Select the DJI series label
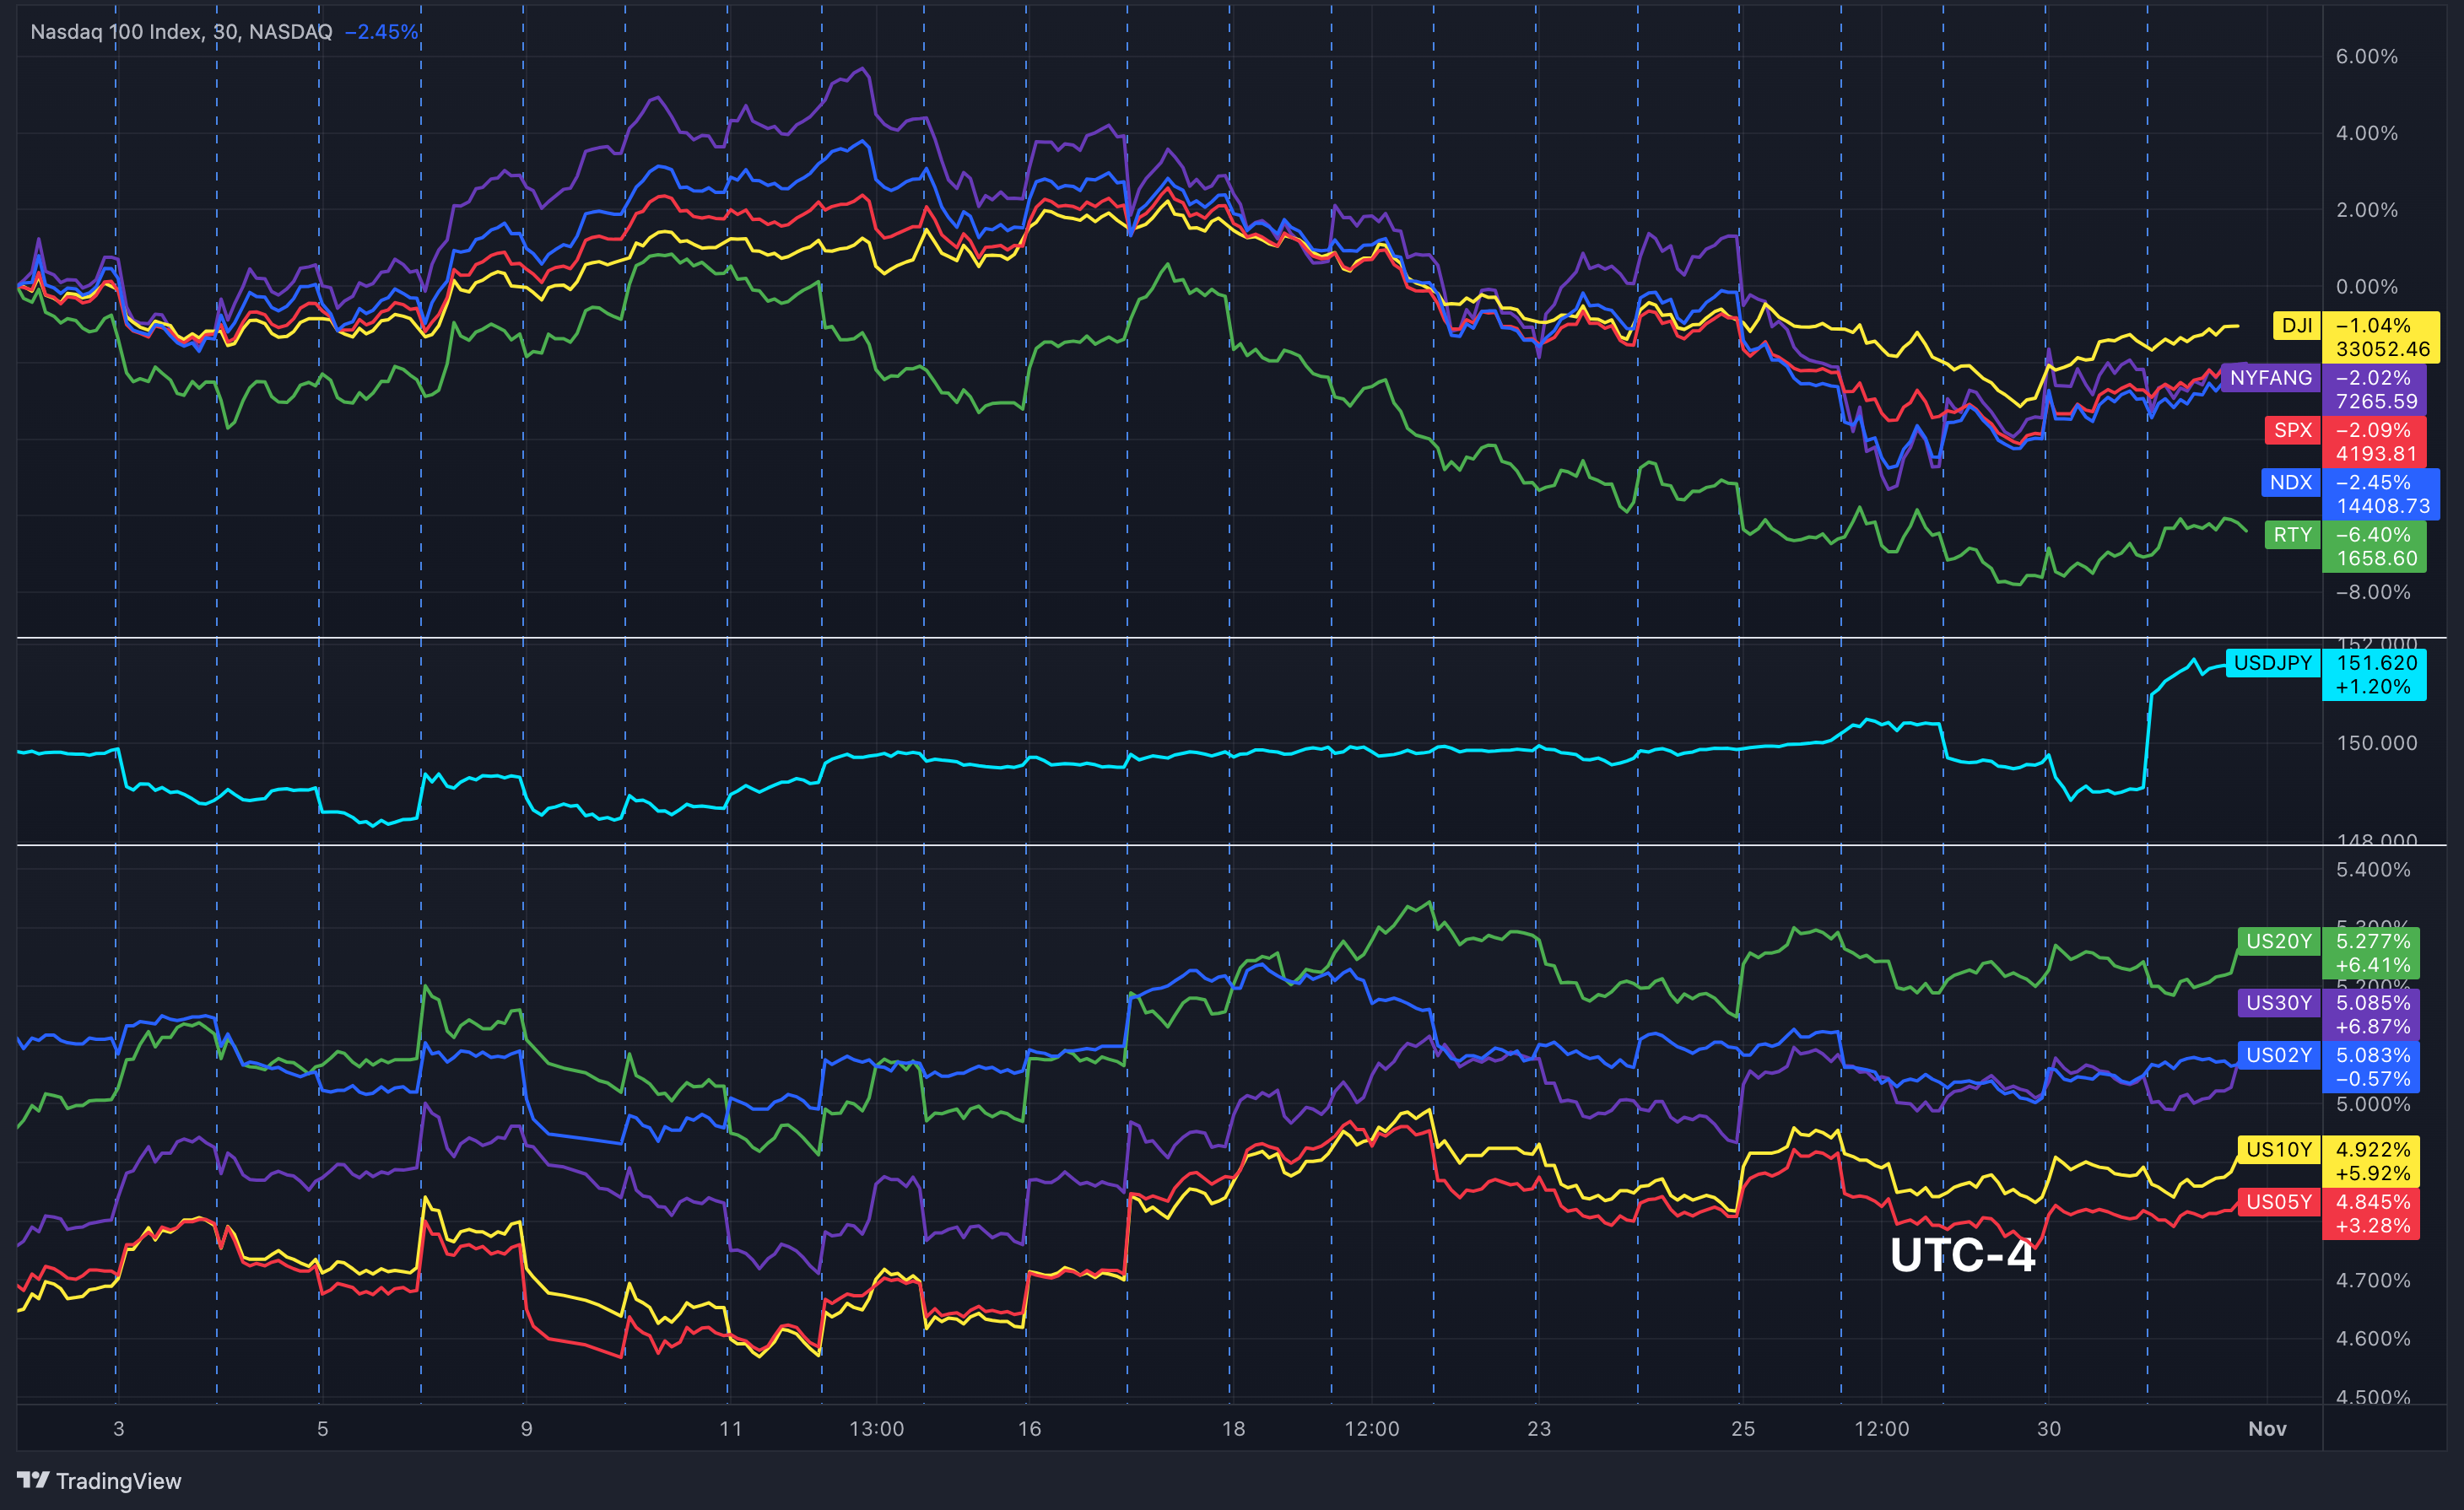 click(x=2295, y=326)
